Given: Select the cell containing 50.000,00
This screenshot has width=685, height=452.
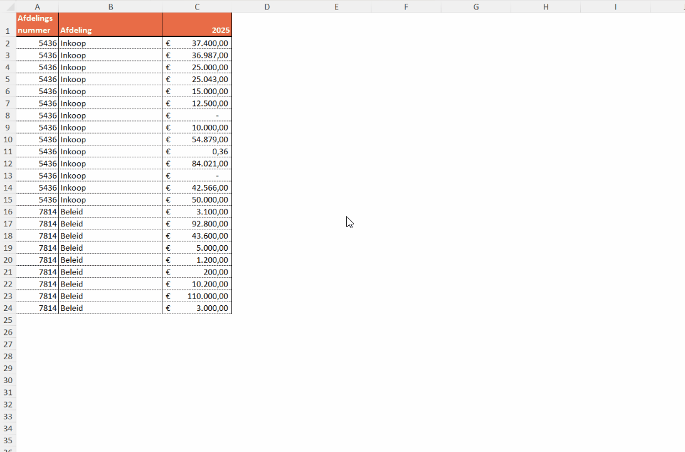Looking at the screenshot, I should [197, 199].
